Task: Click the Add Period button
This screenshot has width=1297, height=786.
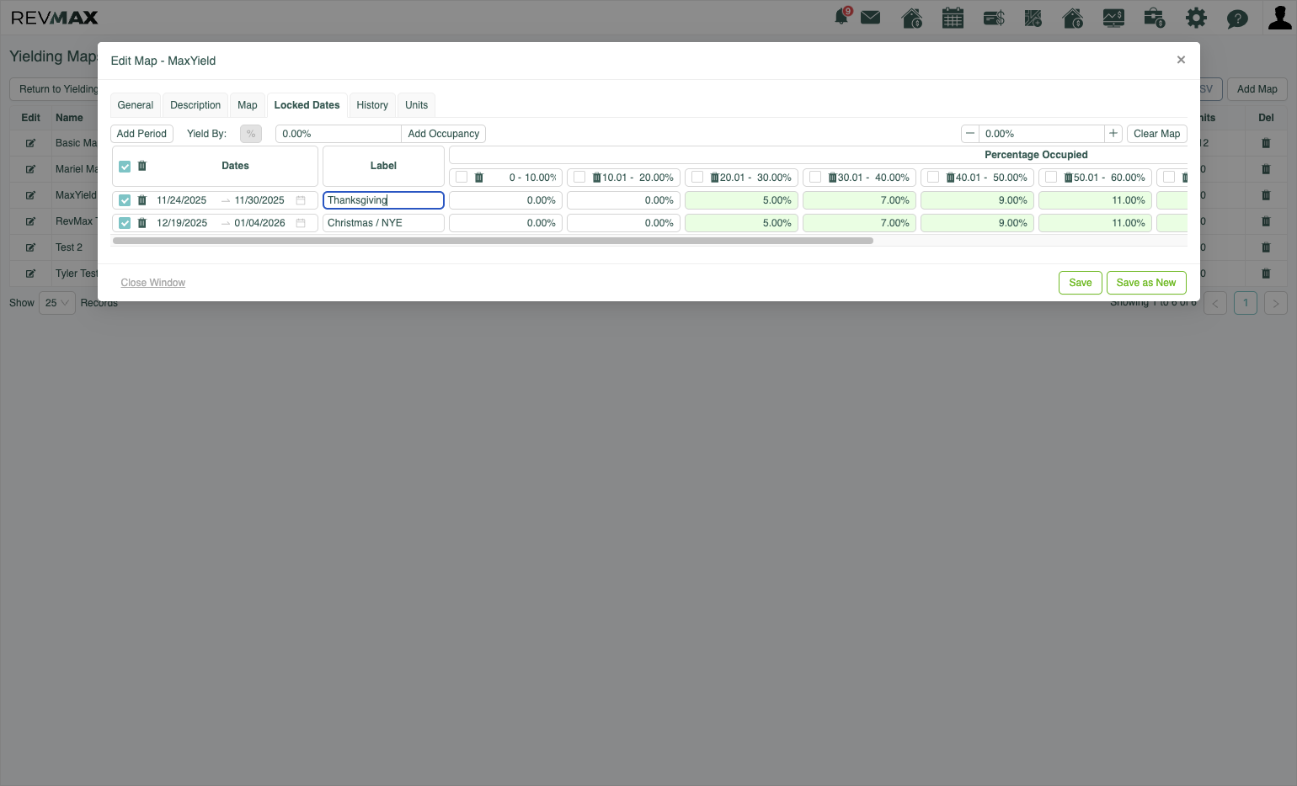Action: 141,134
